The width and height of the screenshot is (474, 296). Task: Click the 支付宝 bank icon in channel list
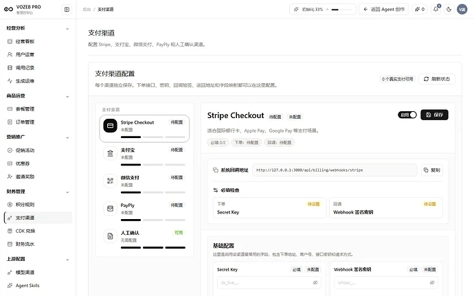pos(111,153)
